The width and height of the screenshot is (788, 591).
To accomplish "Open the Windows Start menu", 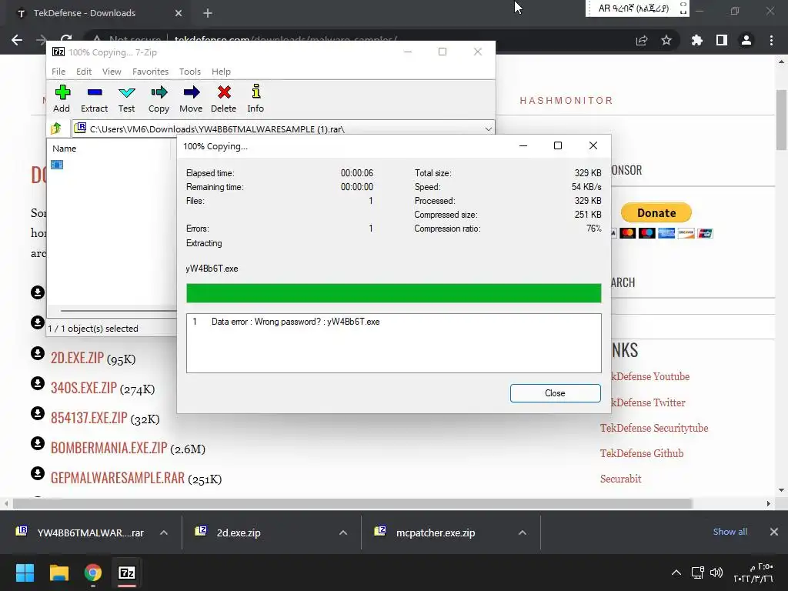I will coord(25,573).
